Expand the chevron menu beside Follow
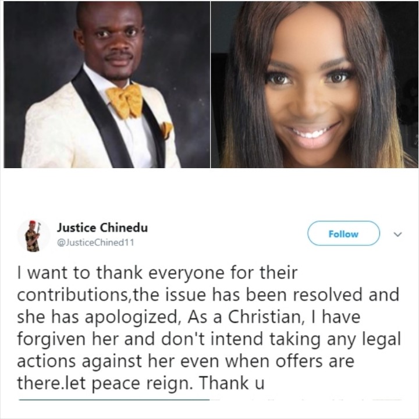This screenshot has height=419, width=419. (x=398, y=235)
